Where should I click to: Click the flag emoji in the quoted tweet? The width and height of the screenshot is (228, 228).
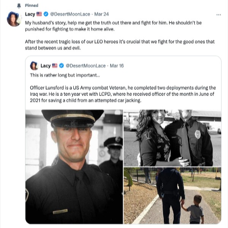[55, 66]
